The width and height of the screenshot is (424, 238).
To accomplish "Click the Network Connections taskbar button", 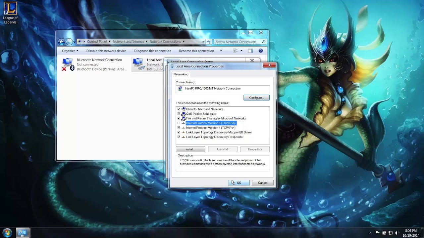I will point(23,233).
